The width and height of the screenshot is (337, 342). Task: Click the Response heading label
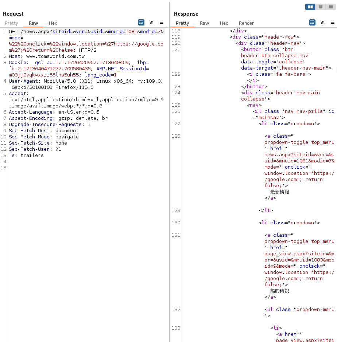click(x=186, y=14)
